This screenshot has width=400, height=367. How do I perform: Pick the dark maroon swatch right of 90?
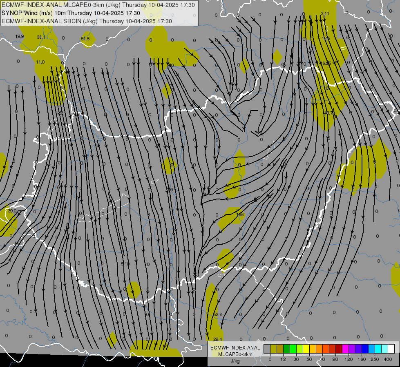click(x=339, y=349)
